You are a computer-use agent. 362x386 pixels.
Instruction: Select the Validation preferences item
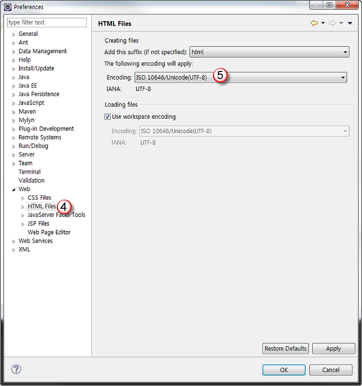coord(32,181)
